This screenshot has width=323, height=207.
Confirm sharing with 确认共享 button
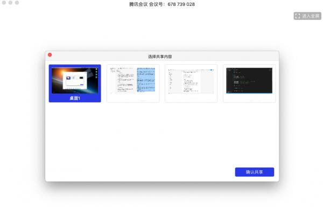pos(255,172)
